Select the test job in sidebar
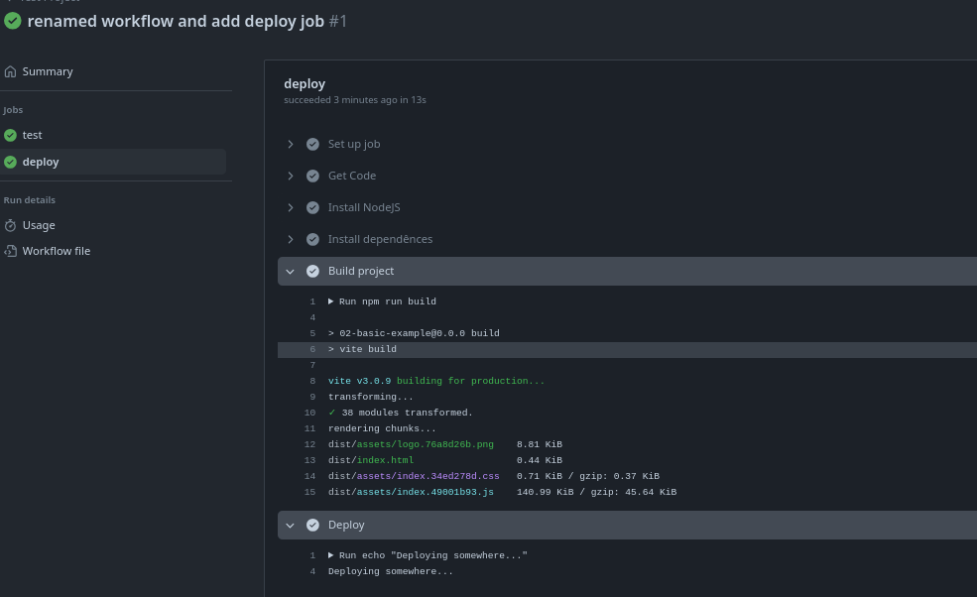977x597 pixels. (33, 135)
